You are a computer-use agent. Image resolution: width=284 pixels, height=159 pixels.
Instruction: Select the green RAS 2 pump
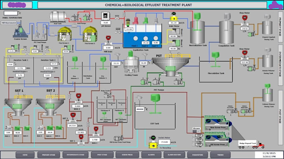coord(17,128)
